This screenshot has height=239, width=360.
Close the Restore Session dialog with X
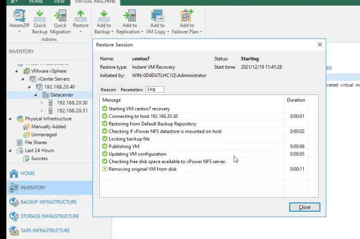tap(320, 45)
